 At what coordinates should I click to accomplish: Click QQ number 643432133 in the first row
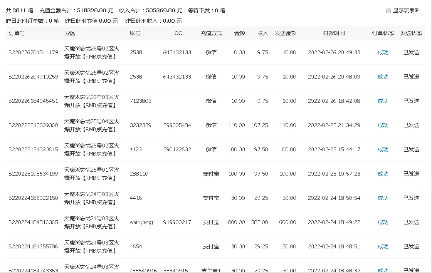click(x=178, y=52)
